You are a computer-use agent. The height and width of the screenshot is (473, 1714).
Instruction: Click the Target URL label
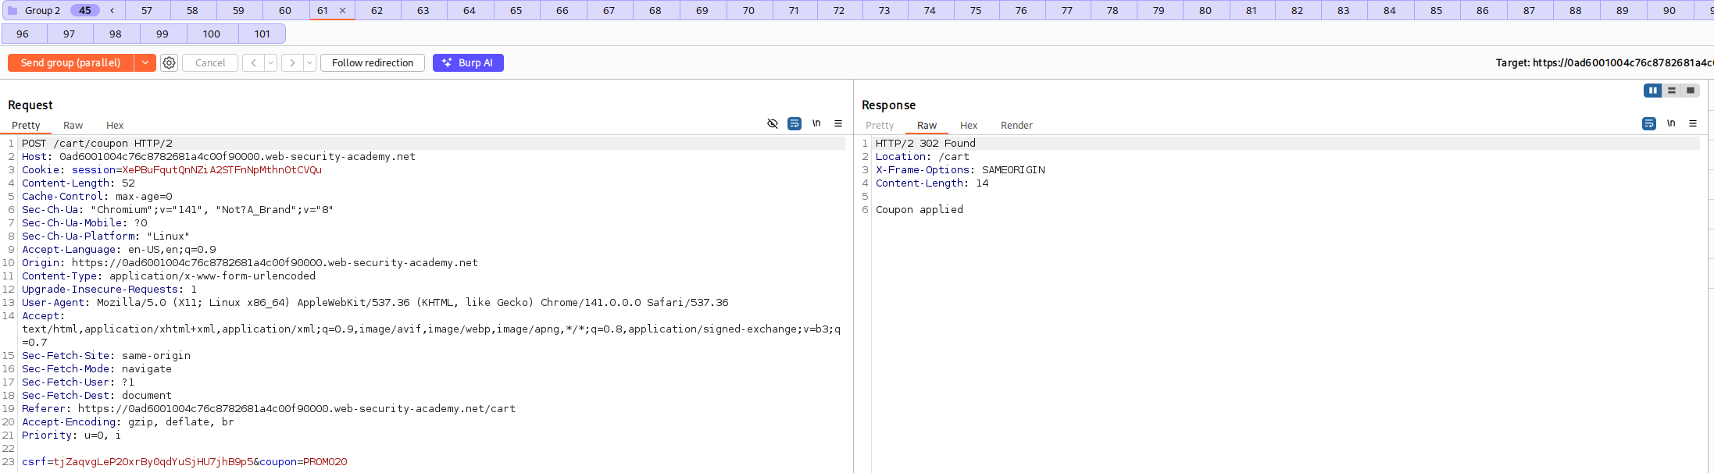[1604, 62]
